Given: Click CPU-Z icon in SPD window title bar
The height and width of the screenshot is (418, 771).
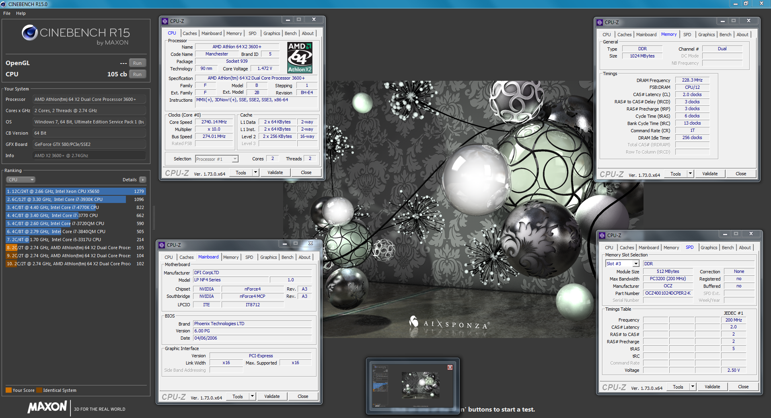Looking at the screenshot, I should tap(602, 236).
